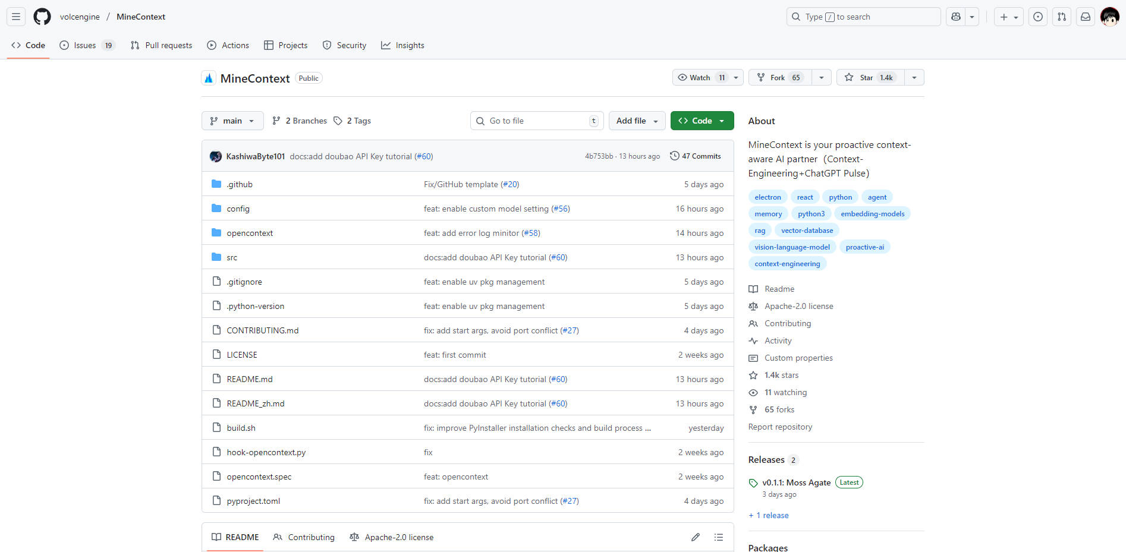Toggle Watch on the repository
1126x552 pixels.
700,77
